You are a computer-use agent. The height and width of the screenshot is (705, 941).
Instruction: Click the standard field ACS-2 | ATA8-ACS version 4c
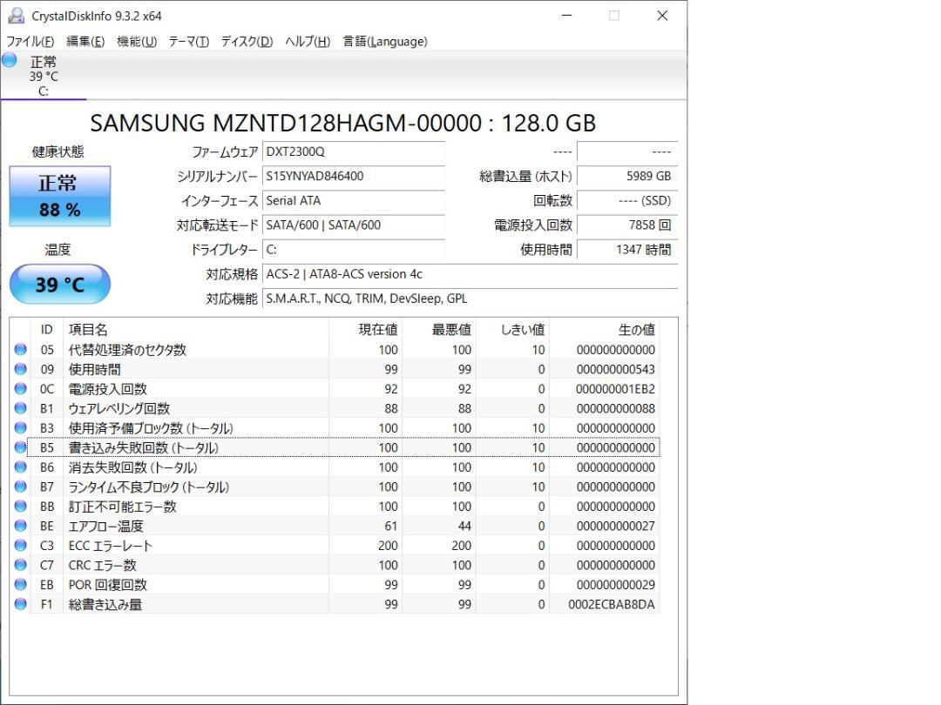tap(470, 274)
